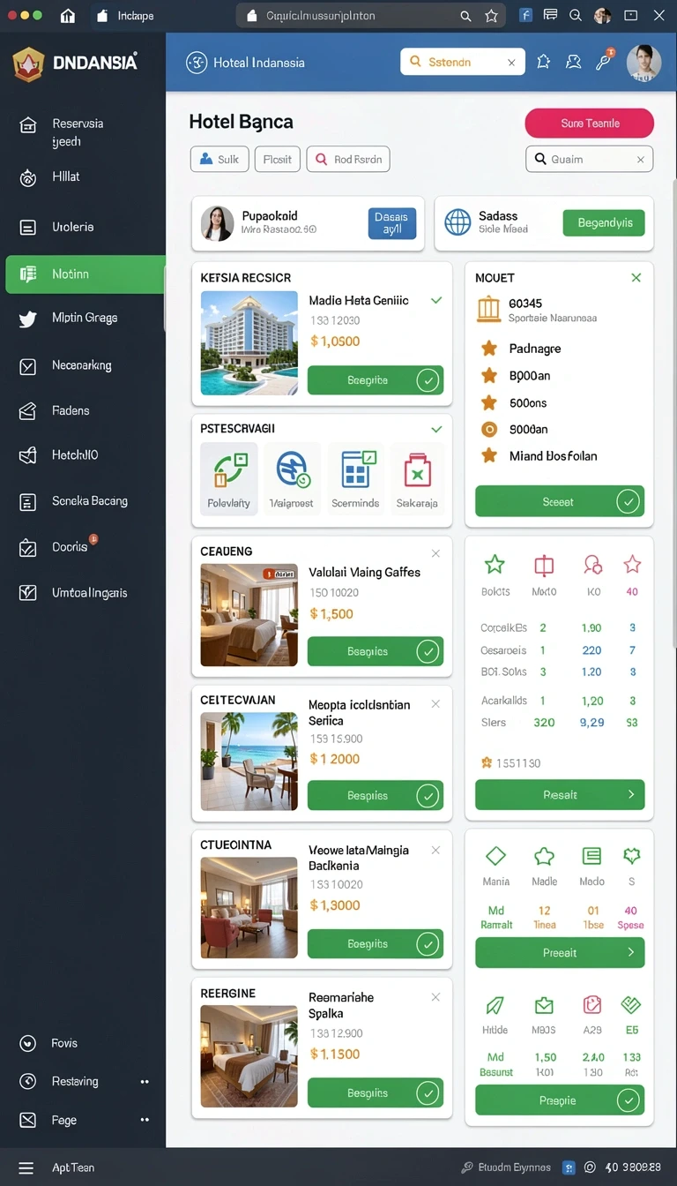
Task: Open the Fovis sidebar icon
Action: 28,1043
